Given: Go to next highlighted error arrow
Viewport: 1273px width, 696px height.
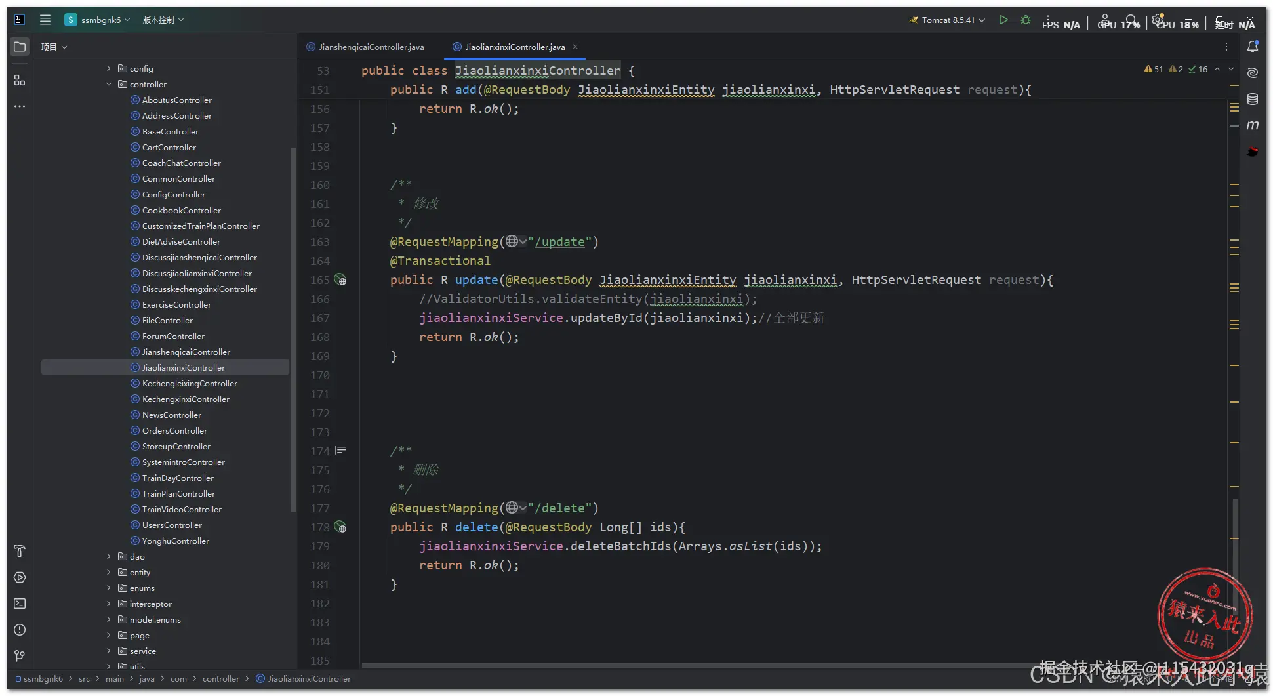Looking at the screenshot, I should pos(1231,69).
